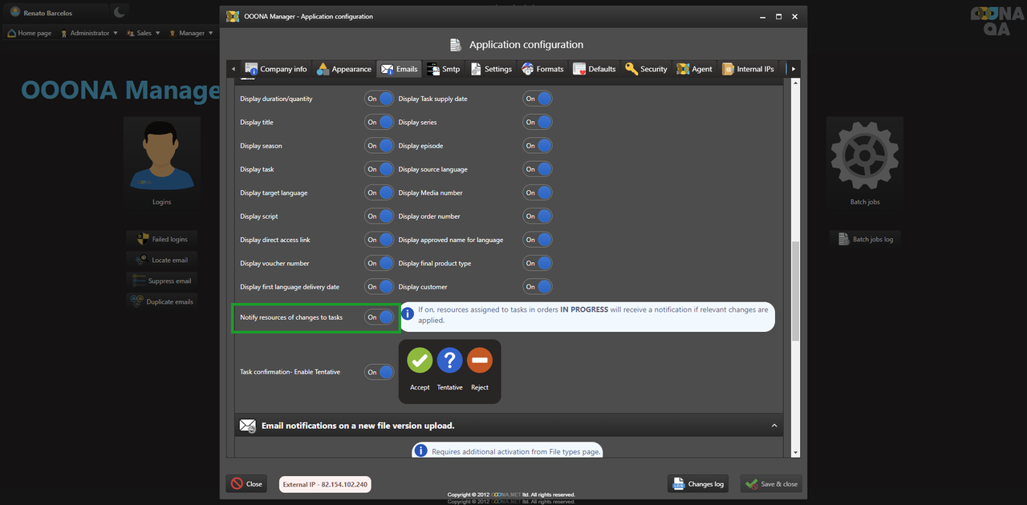Image resolution: width=1027 pixels, height=505 pixels.
Task: Open the Batch jobs gear icon
Action: click(864, 156)
